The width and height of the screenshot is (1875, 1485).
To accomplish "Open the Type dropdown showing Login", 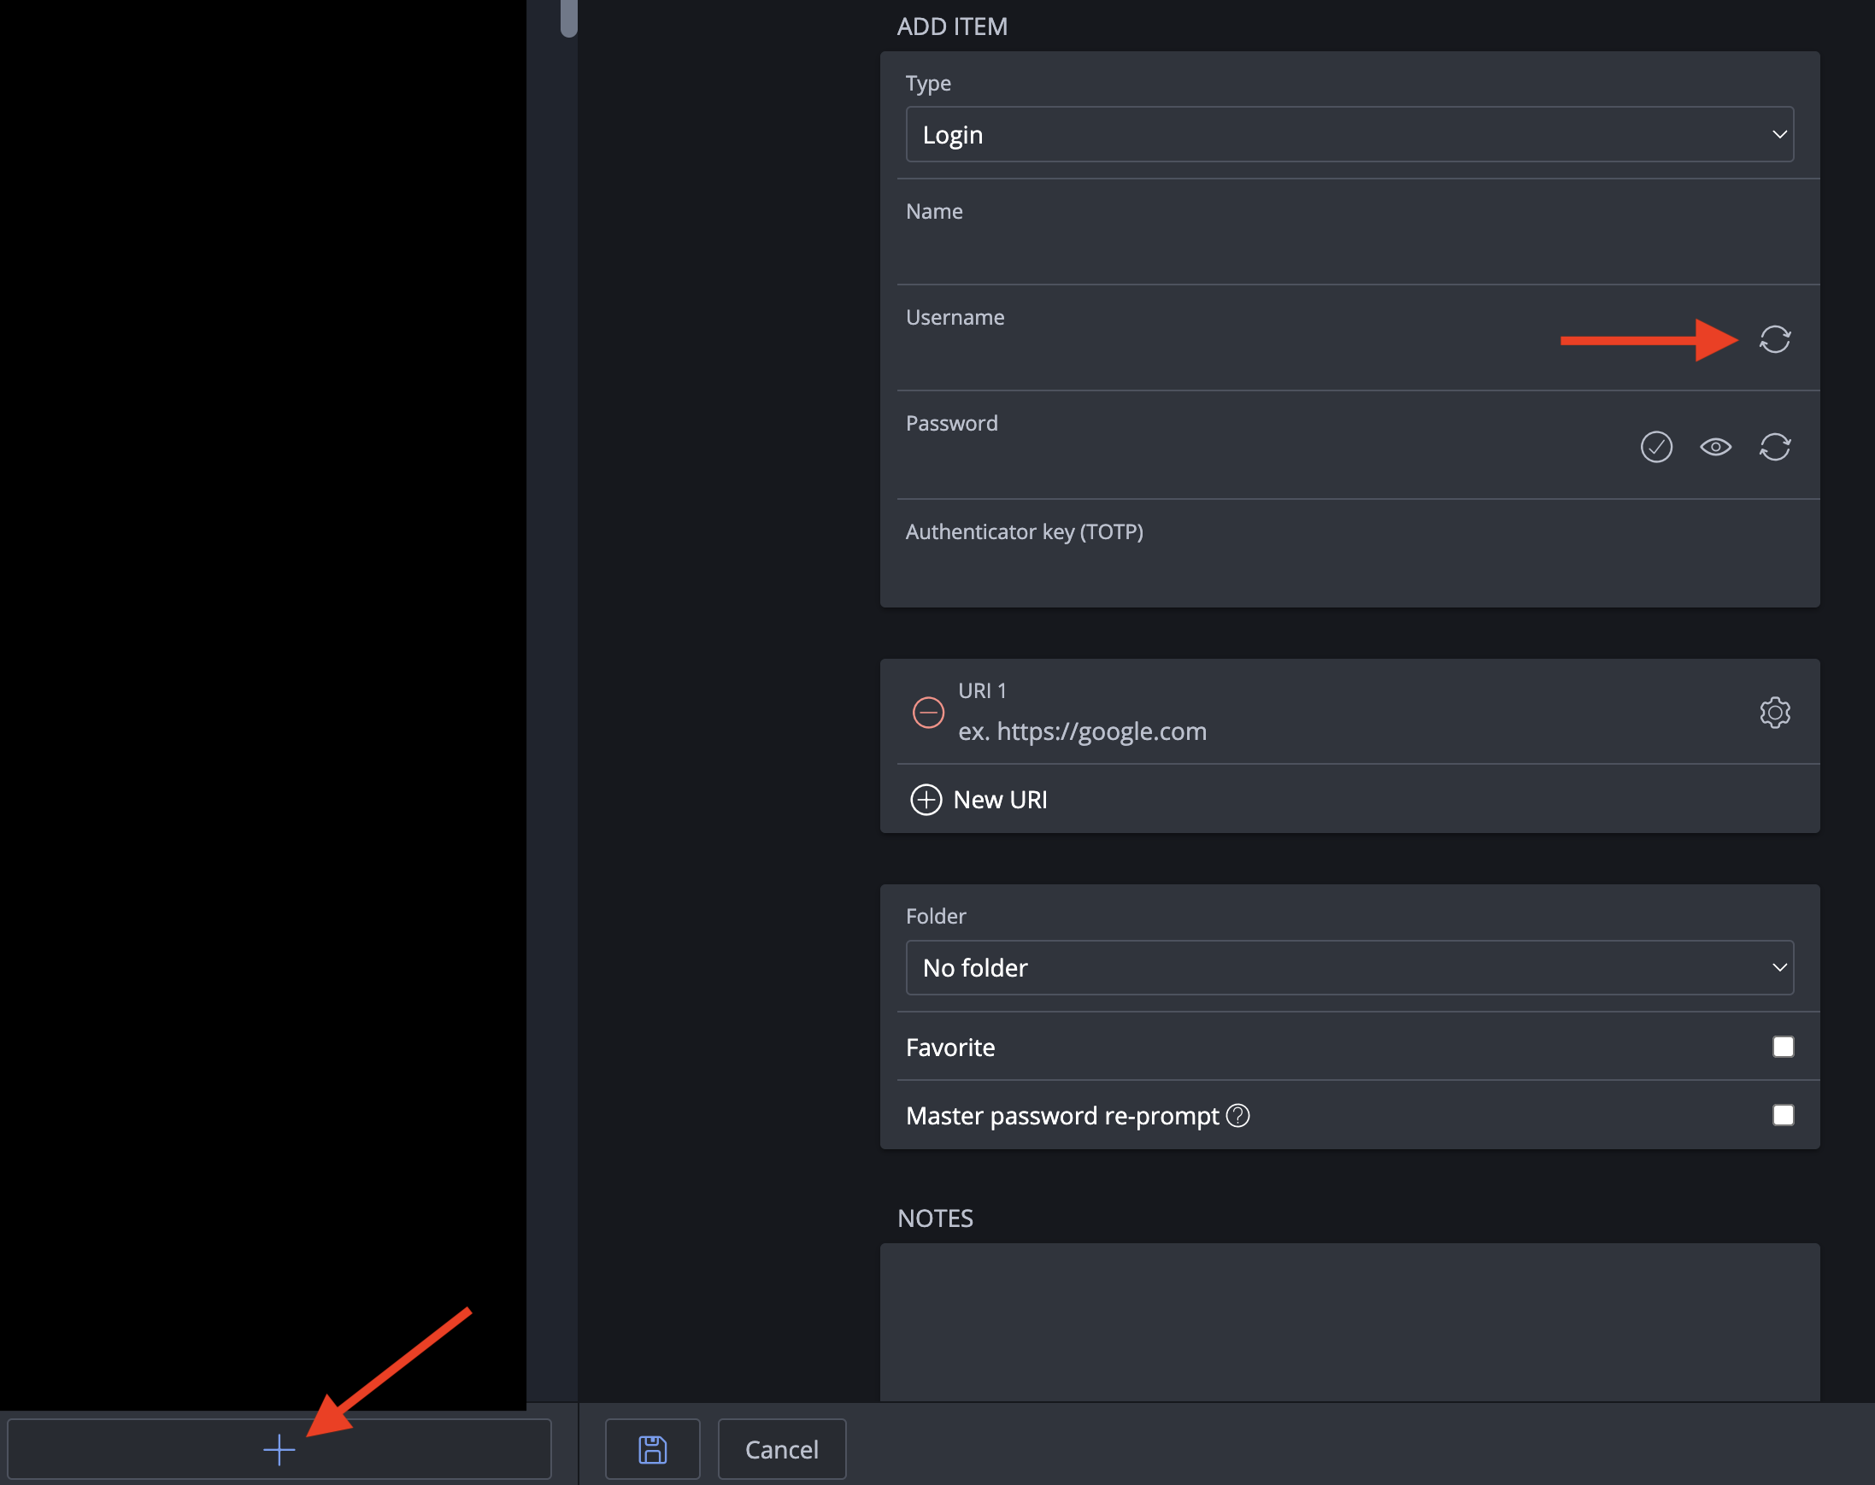I will click(1349, 134).
